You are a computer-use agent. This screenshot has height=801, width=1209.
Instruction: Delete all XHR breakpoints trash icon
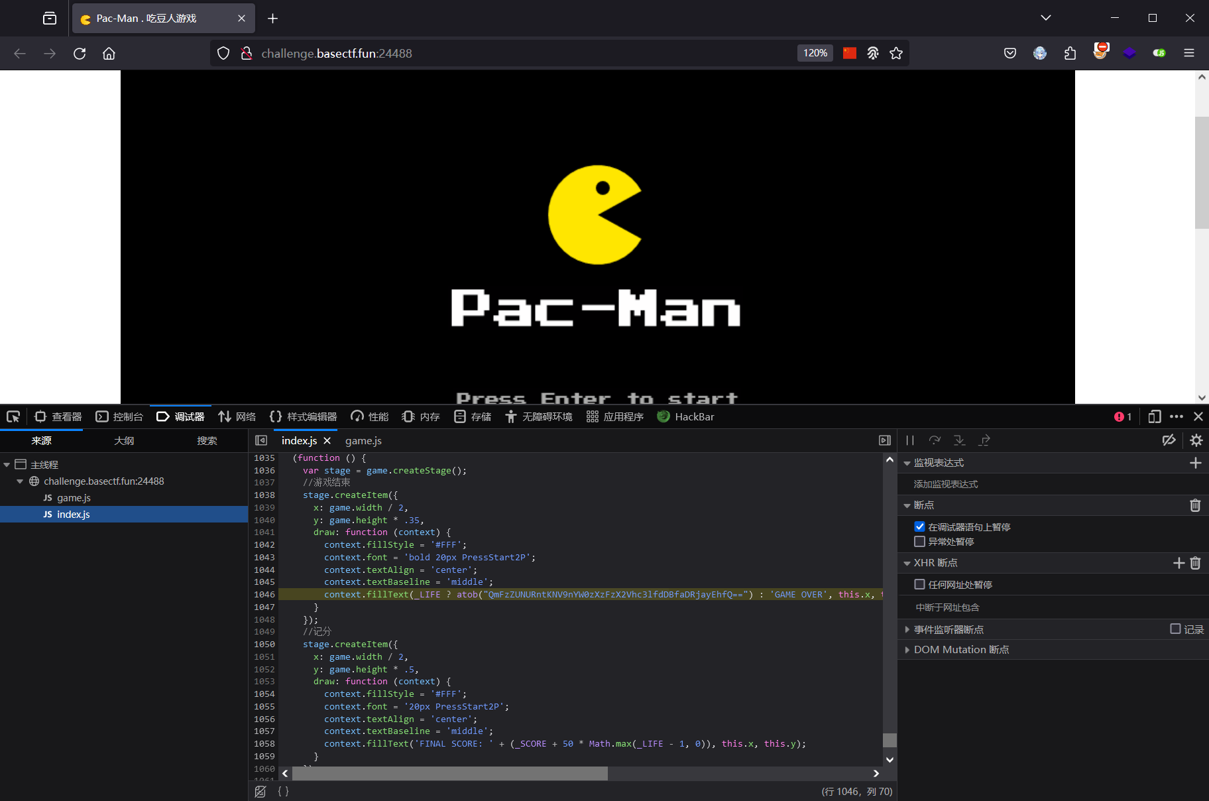click(x=1195, y=563)
